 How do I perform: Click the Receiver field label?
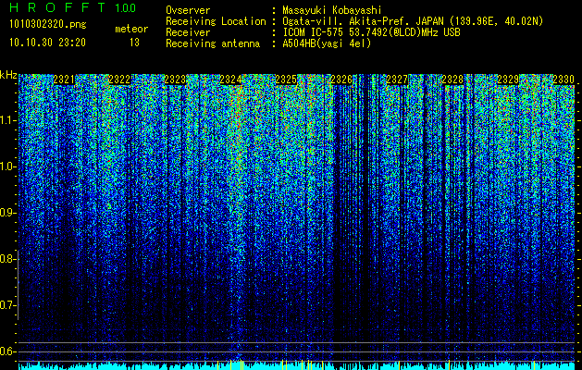point(188,32)
